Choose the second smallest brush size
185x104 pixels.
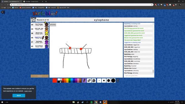(104, 81)
